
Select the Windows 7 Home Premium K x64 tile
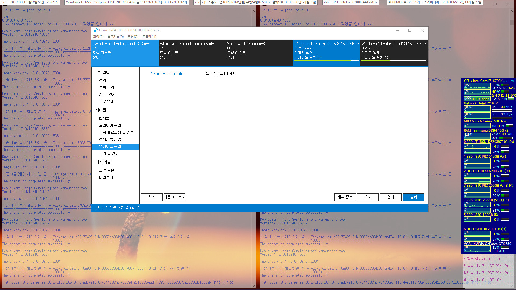pyautogui.click(x=192, y=53)
